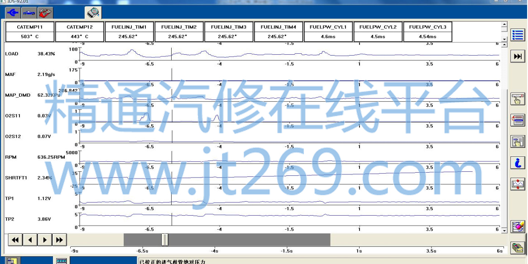Click the 0.03V O2S11 value
Viewport: 528px width, 264px height.
click(x=44, y=116)
